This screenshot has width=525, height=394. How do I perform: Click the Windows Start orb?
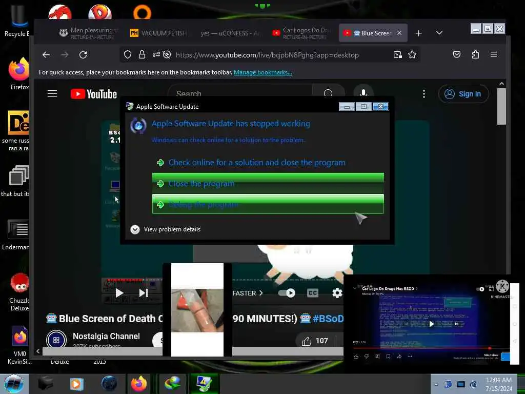[x=14, y=384]
